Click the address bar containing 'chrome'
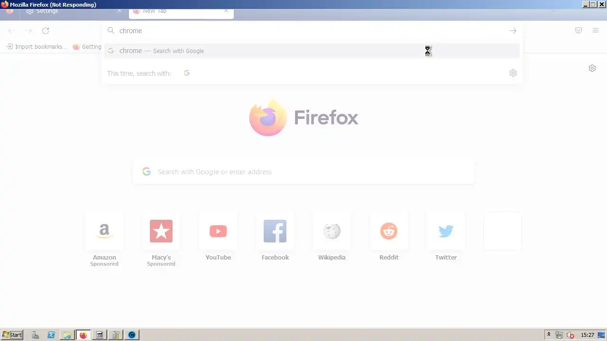Screen dimensions: 607x341 point(312,31)
